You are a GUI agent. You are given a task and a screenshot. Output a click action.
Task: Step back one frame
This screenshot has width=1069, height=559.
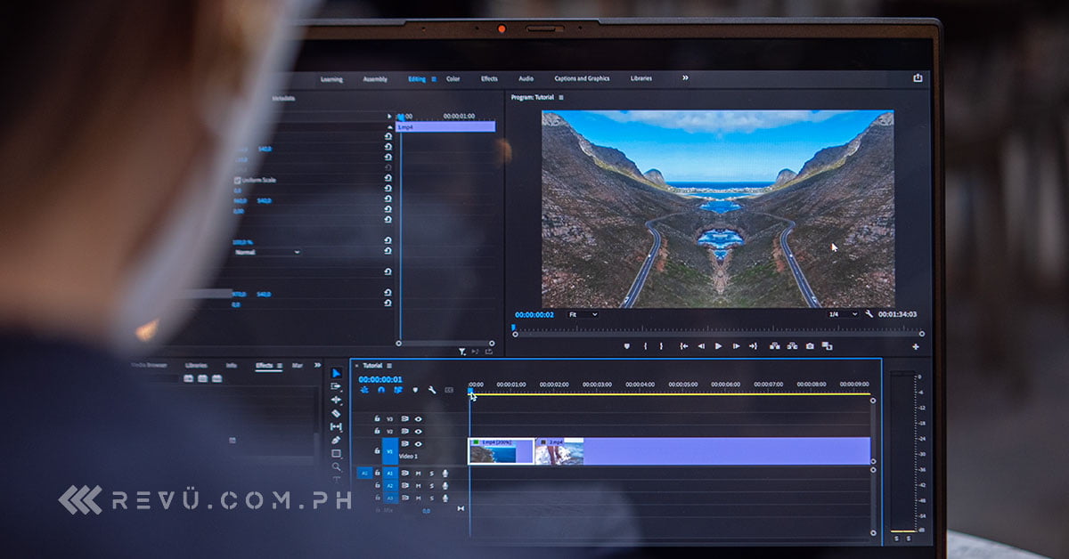[701, 345]
